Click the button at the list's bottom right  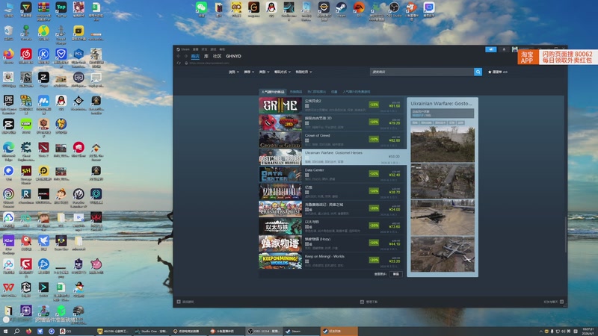396,274
